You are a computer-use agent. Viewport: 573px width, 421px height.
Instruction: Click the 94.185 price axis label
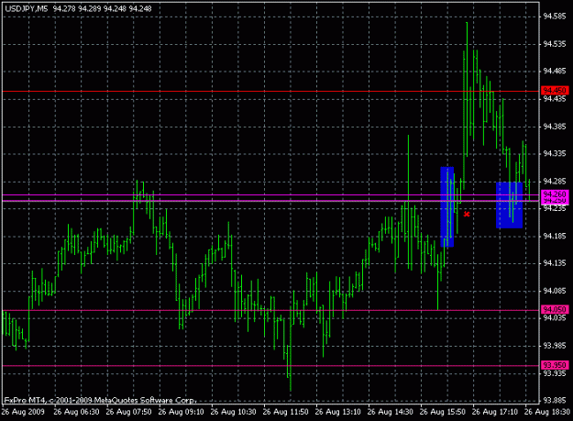[555, 236]
